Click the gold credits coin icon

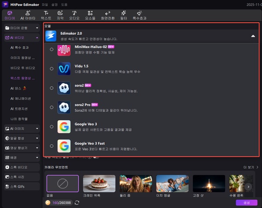tap(48, 202)
